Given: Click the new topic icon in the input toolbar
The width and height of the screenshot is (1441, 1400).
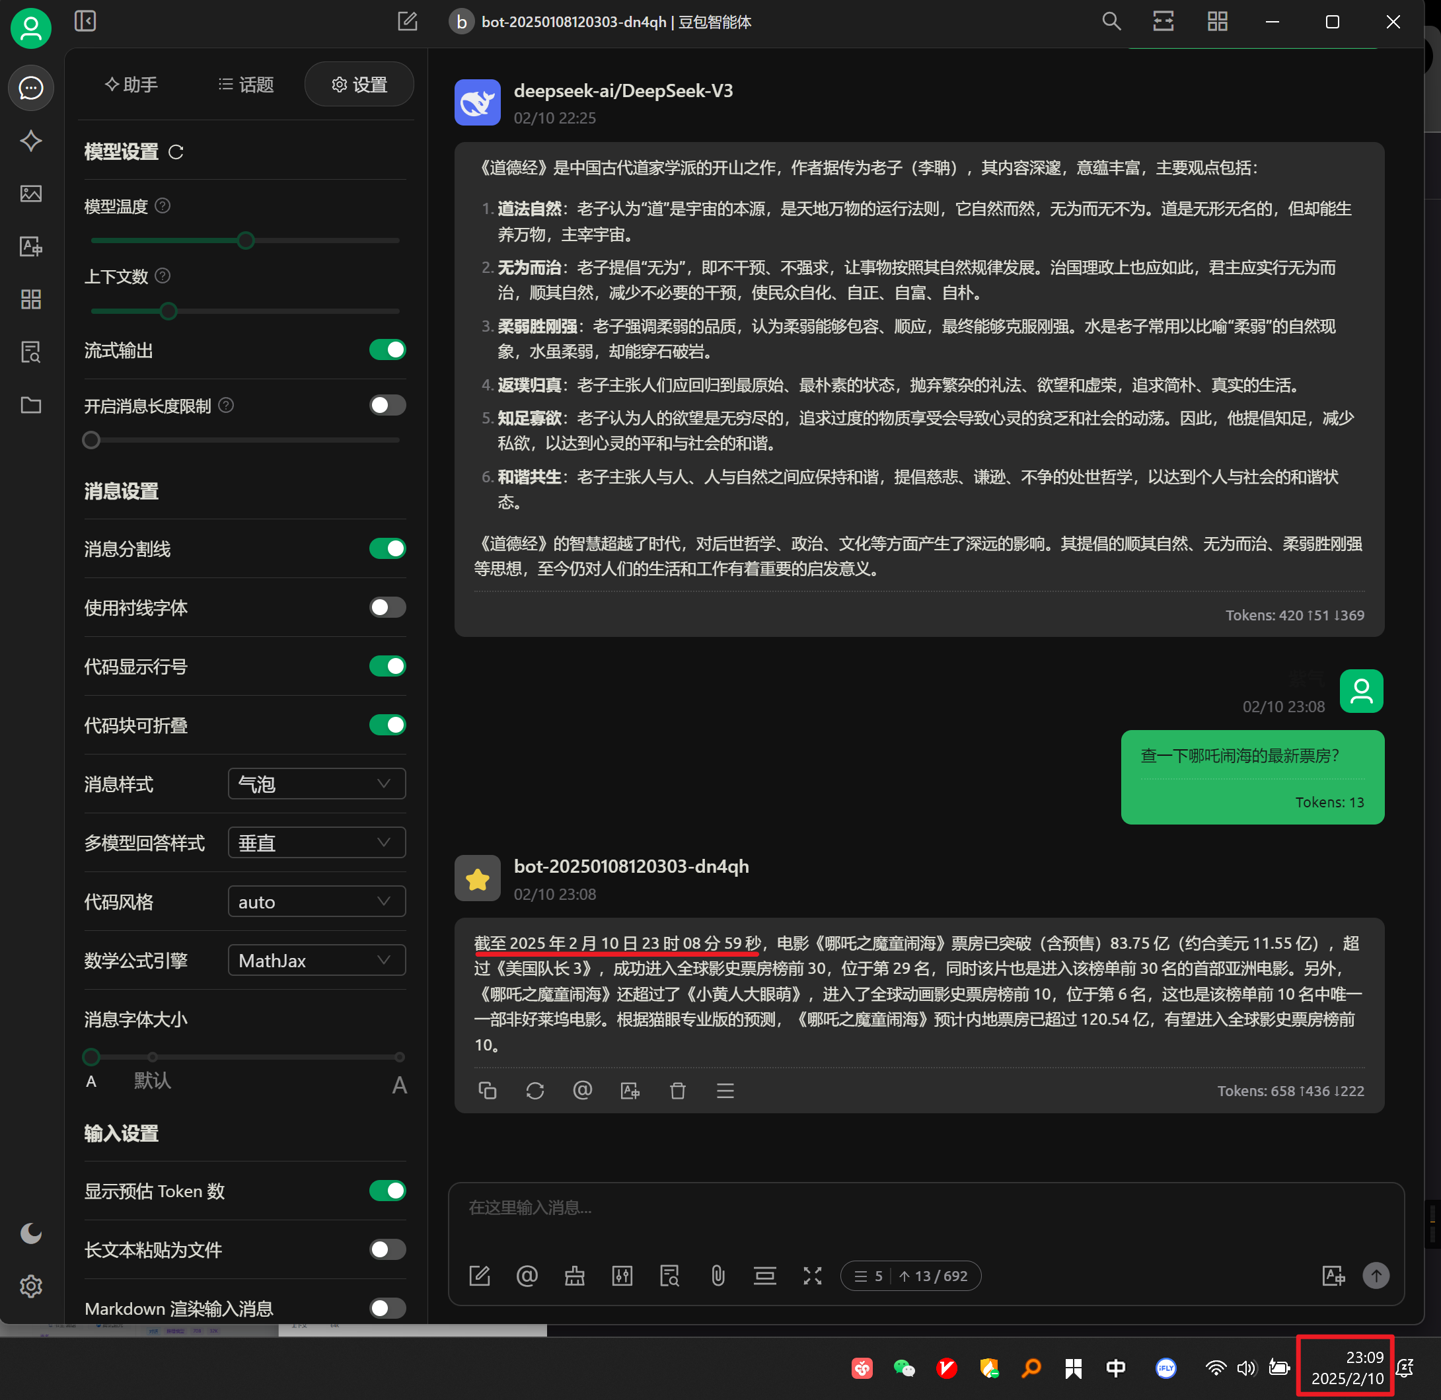Looking at the screenshot, I should coord(480,1276).
